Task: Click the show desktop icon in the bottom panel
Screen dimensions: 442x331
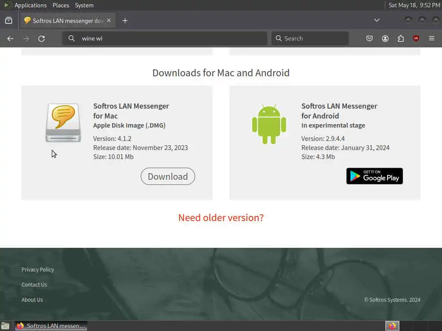Action: tap(5, 326)
